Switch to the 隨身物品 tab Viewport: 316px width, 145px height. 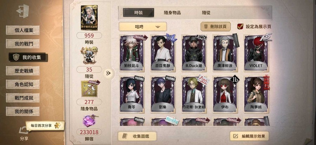(x=172, y=13)
